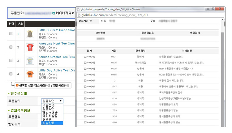Viewport: 232px width, 133px height.
Task: Click the 주문번호 label
Action: click(x=17, y=13)
